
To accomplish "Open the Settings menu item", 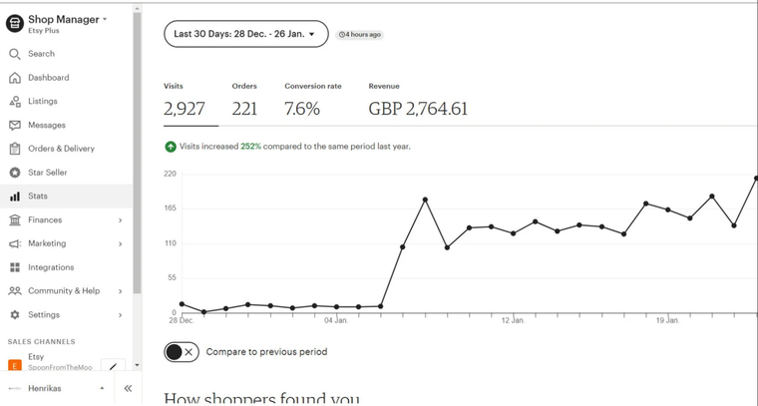I will [44, 315].
